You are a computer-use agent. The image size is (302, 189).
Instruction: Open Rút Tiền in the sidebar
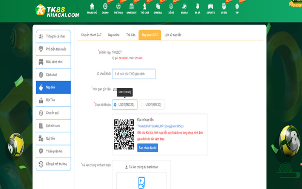click(53, 100)
